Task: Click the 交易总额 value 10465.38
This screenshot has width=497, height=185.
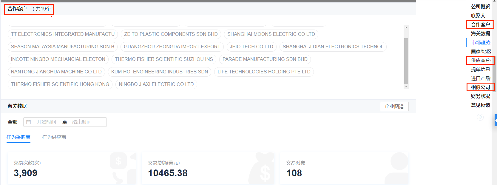Action: pyautogui.click(x=168, y=173)
